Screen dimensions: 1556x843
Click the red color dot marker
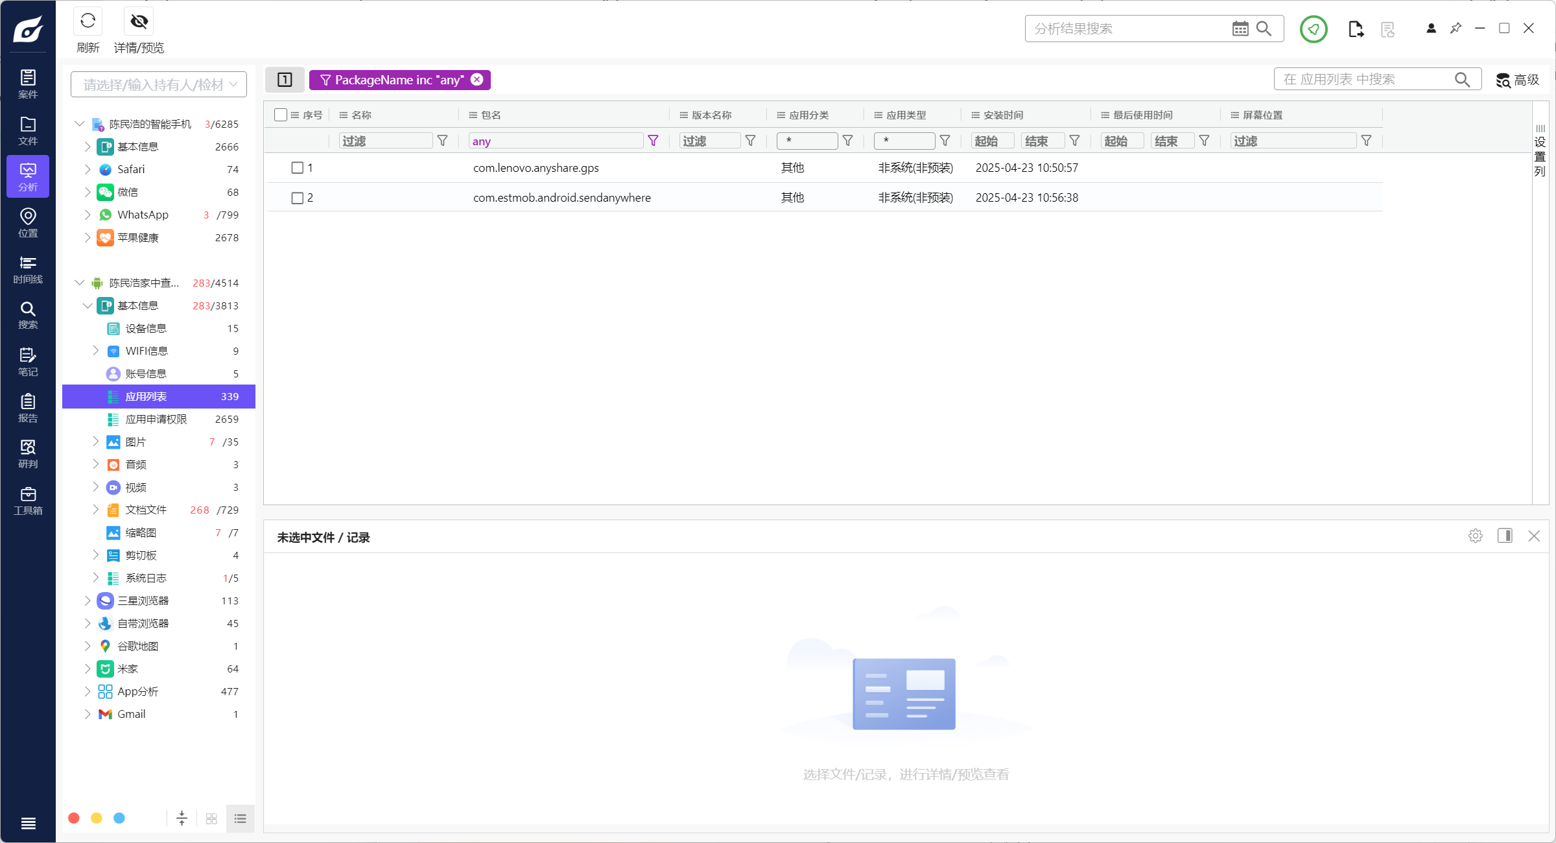coord(74,818)
